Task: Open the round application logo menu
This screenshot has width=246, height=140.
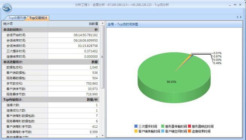Action: click(7, 8)
